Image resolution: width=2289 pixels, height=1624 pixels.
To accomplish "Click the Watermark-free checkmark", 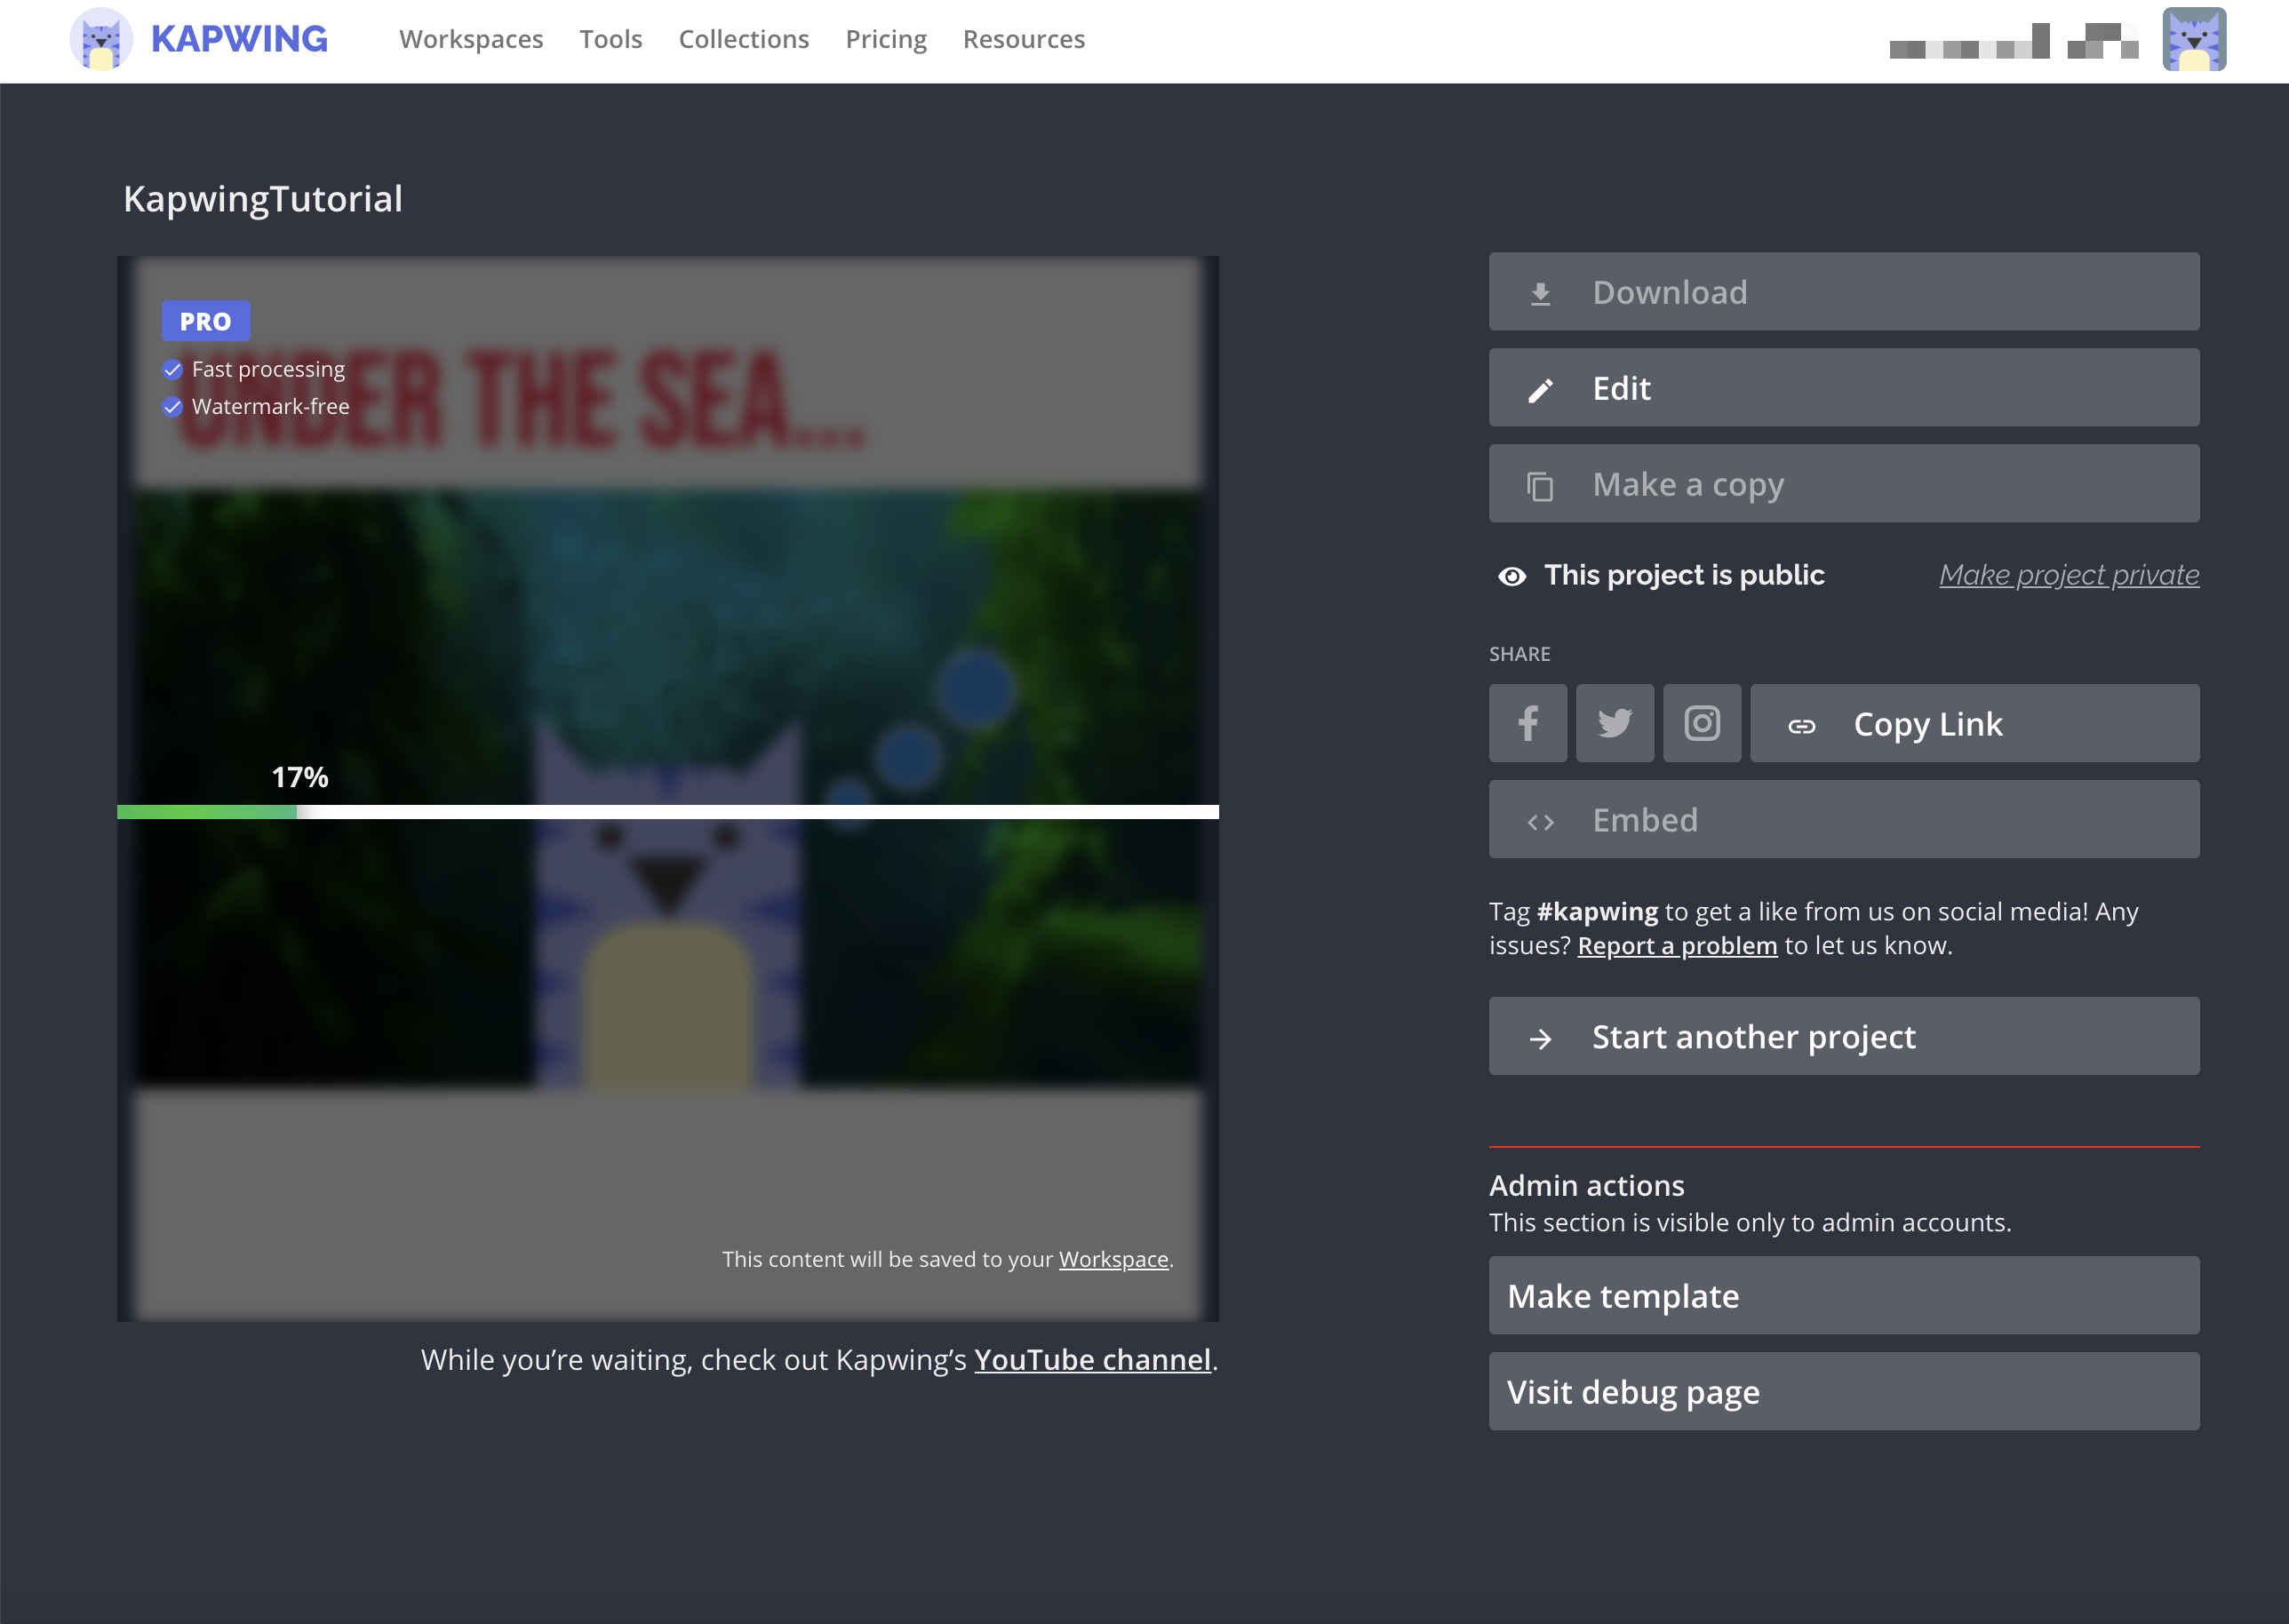I will coord(172,407).
